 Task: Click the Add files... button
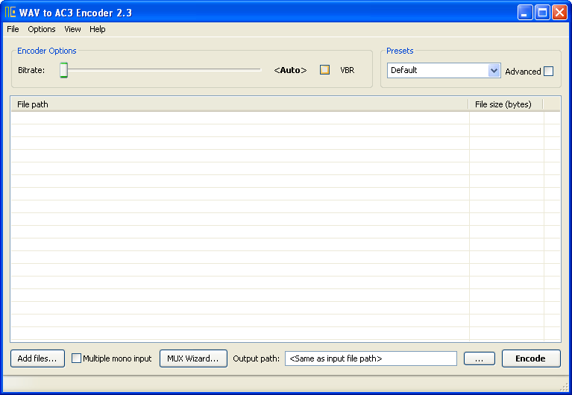(x=37, y=358)
